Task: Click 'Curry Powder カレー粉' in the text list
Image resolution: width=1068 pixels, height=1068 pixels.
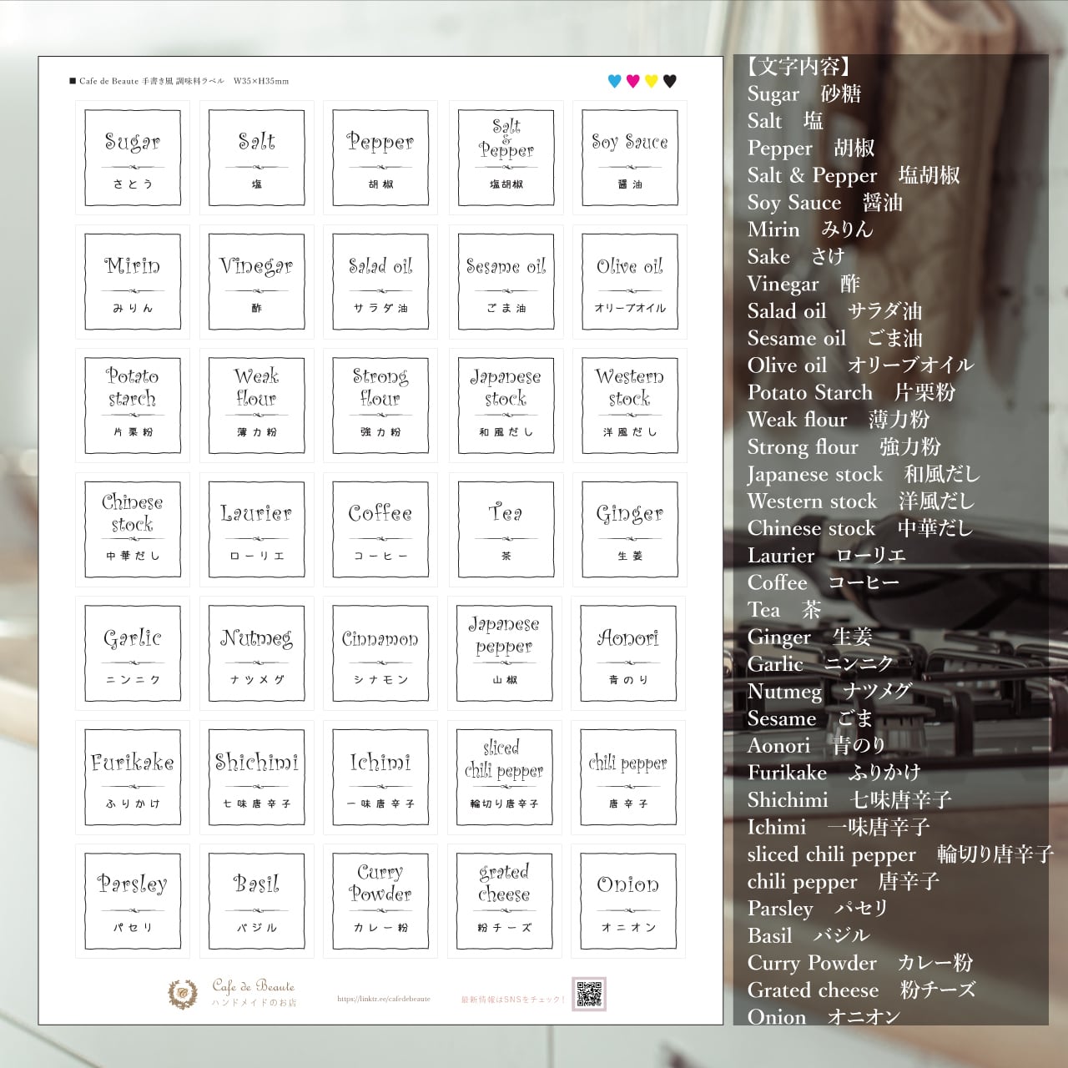Action: click(x=860, y=962)
